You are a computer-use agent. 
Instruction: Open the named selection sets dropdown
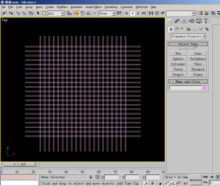point(194,13)
